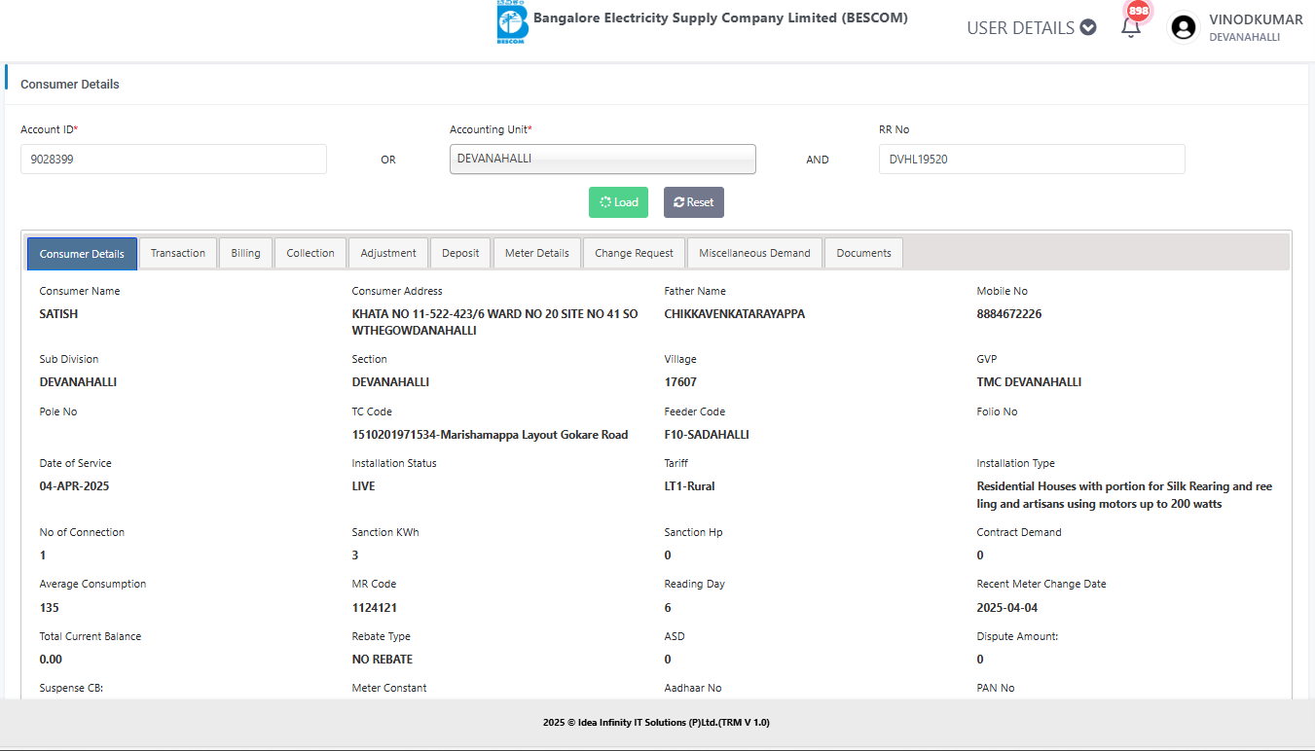Click the BESCOM logo icon
This screenshot has width=1315, height=751.
click(x=512, y=22)
